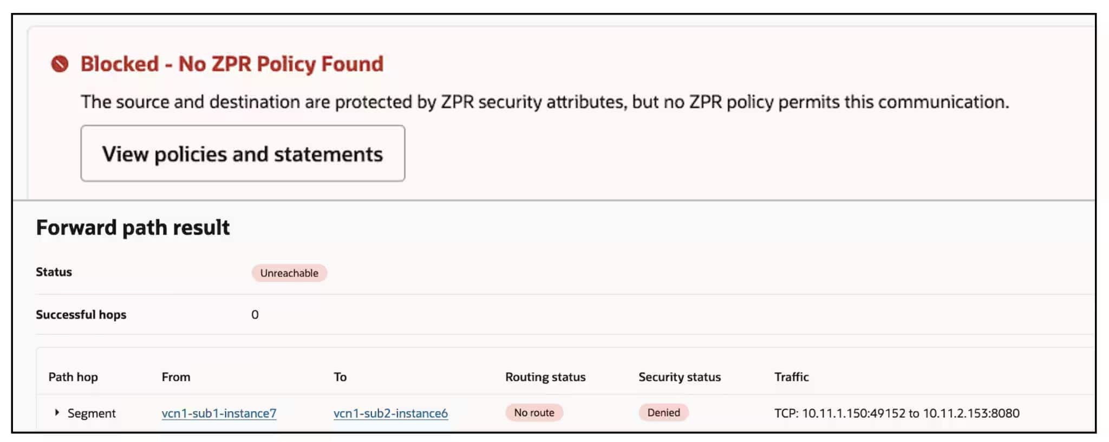
Task: Click the No route routing badge
Action: (534, 413)
